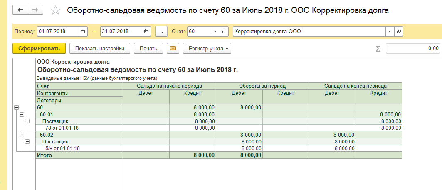Screen dimensions: 442x190
Task: Click Выводимые данные line
Action: click(x=97, y=78)
